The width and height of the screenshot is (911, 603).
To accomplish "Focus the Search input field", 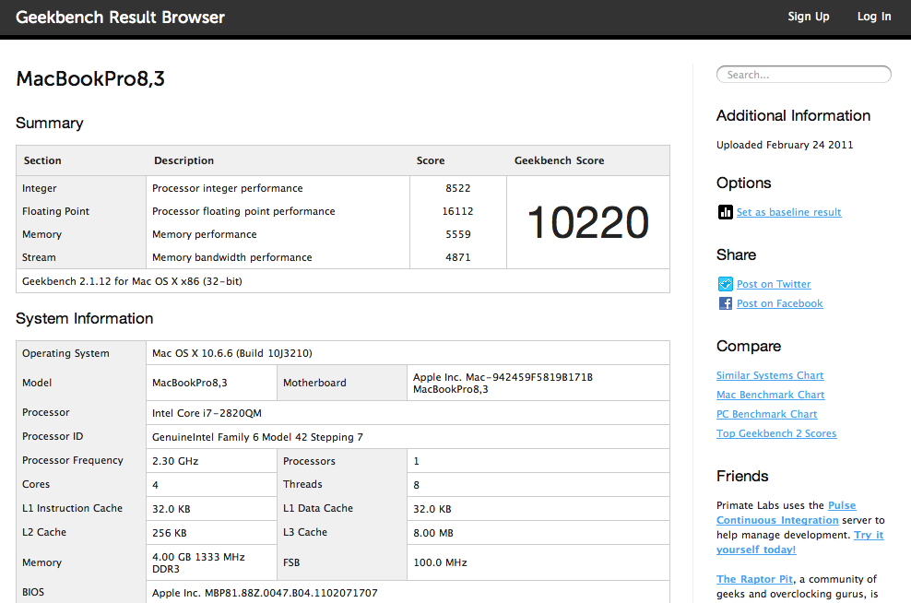I will pyautogui.click(x=803, y=75).
